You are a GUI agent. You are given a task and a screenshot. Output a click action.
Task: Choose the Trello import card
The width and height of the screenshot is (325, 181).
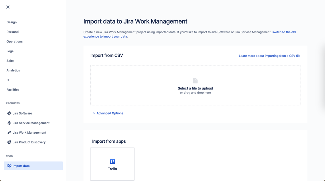tap(112, 164)
